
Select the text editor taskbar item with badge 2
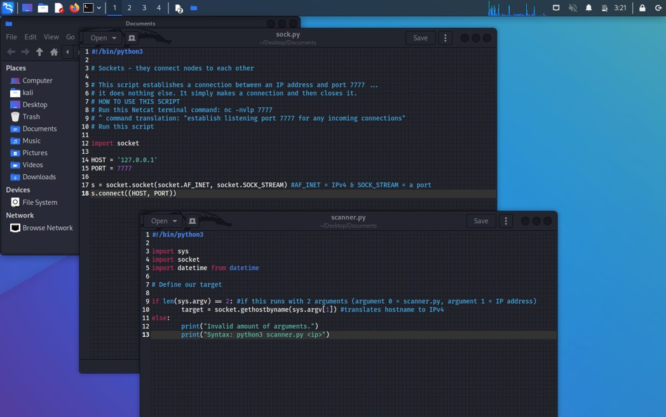coord(179,8)
